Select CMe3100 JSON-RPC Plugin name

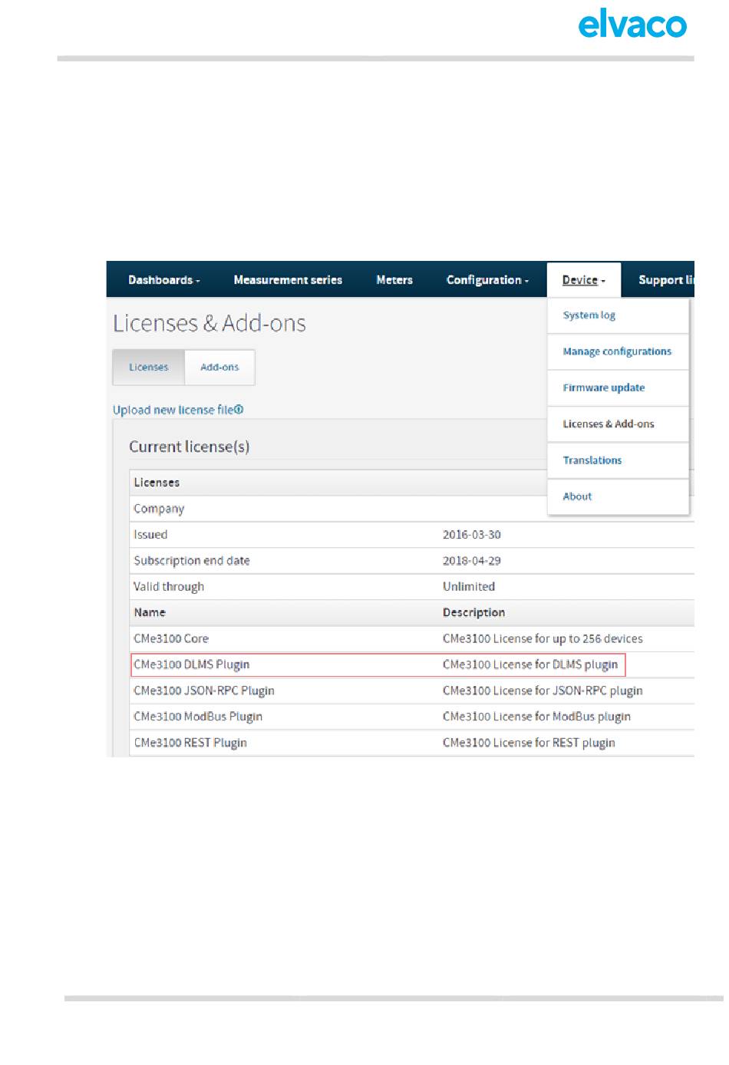204,691
